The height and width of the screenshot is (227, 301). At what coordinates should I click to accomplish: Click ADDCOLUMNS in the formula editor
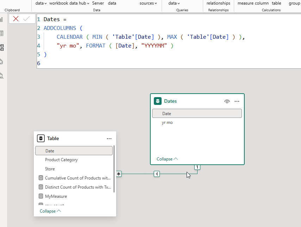tap(60, 28)
